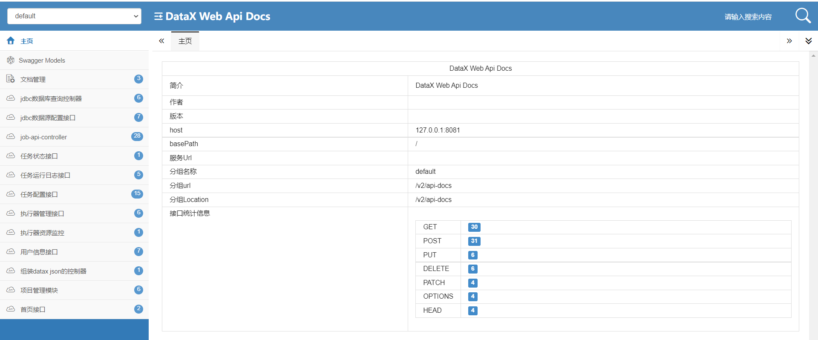
Task: Open 执行器资源监控 menu item
Action: click(x=74, y=233)
